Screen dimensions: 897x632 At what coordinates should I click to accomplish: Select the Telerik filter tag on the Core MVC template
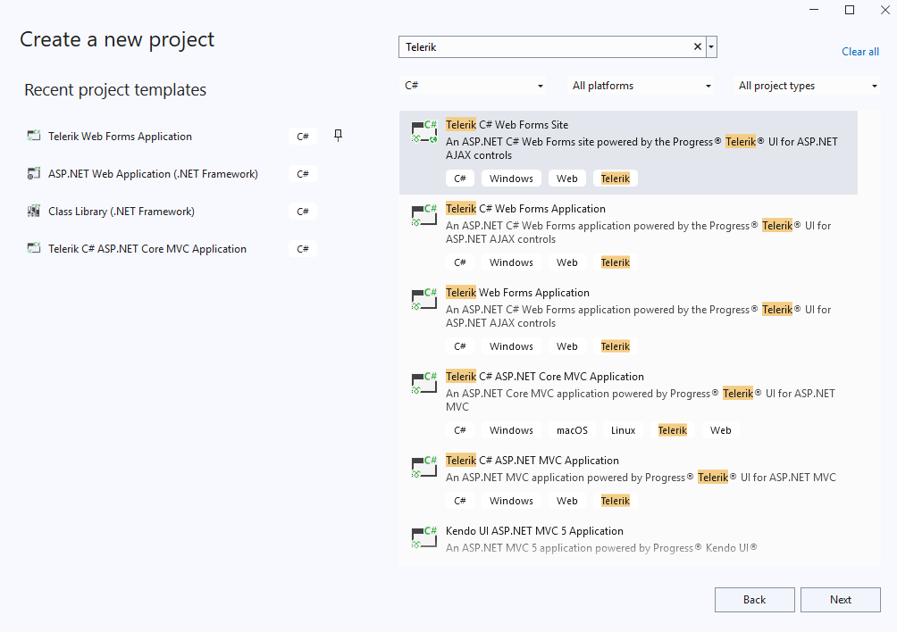[672, 429]
